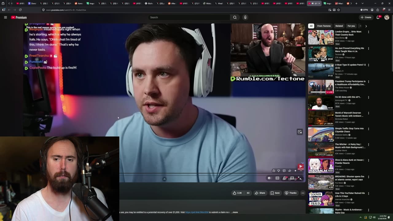Open options for The Witcher rainy day video
The image size is (393, 221).
368,145
